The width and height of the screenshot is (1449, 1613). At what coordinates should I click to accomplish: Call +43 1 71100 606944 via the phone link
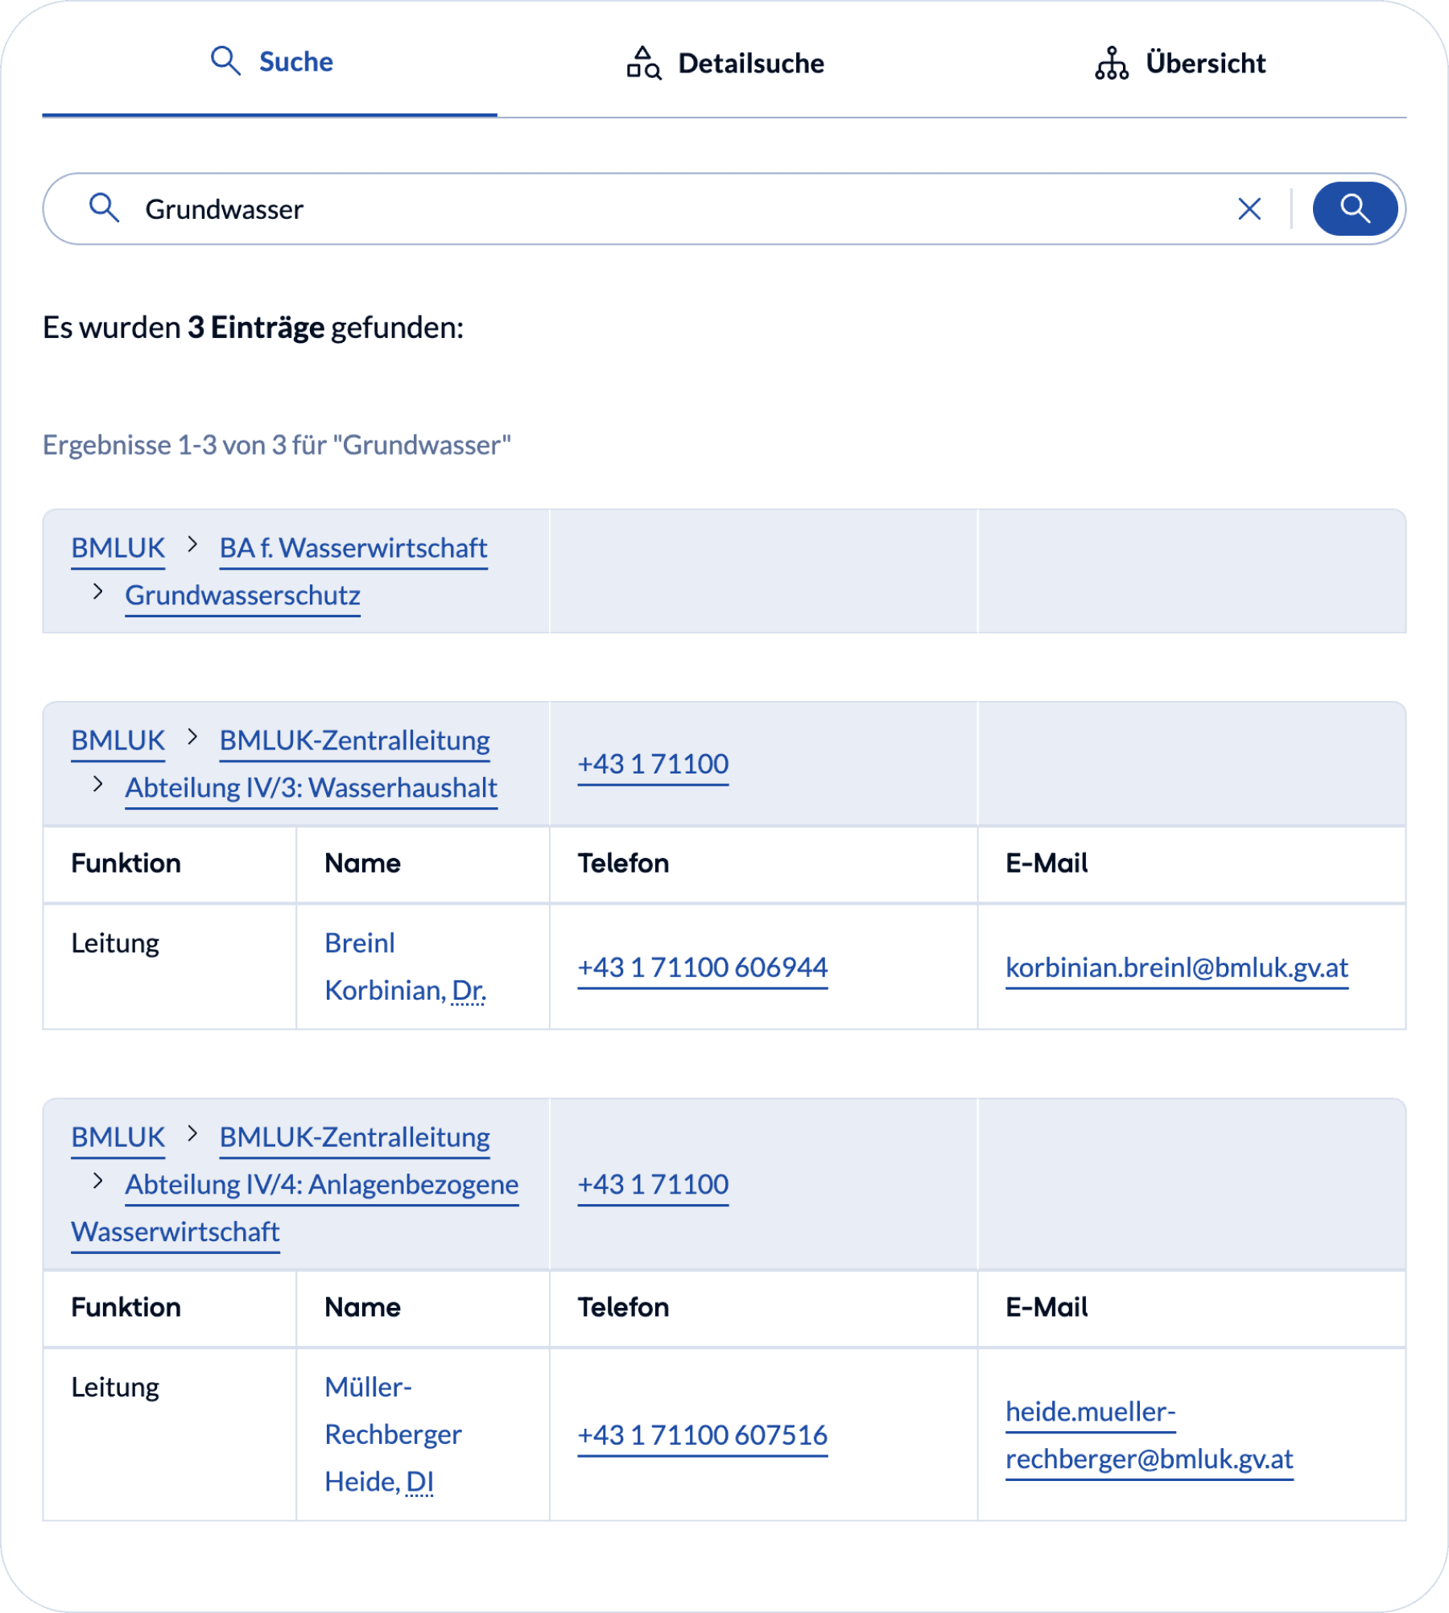click(x=702, y=967)
